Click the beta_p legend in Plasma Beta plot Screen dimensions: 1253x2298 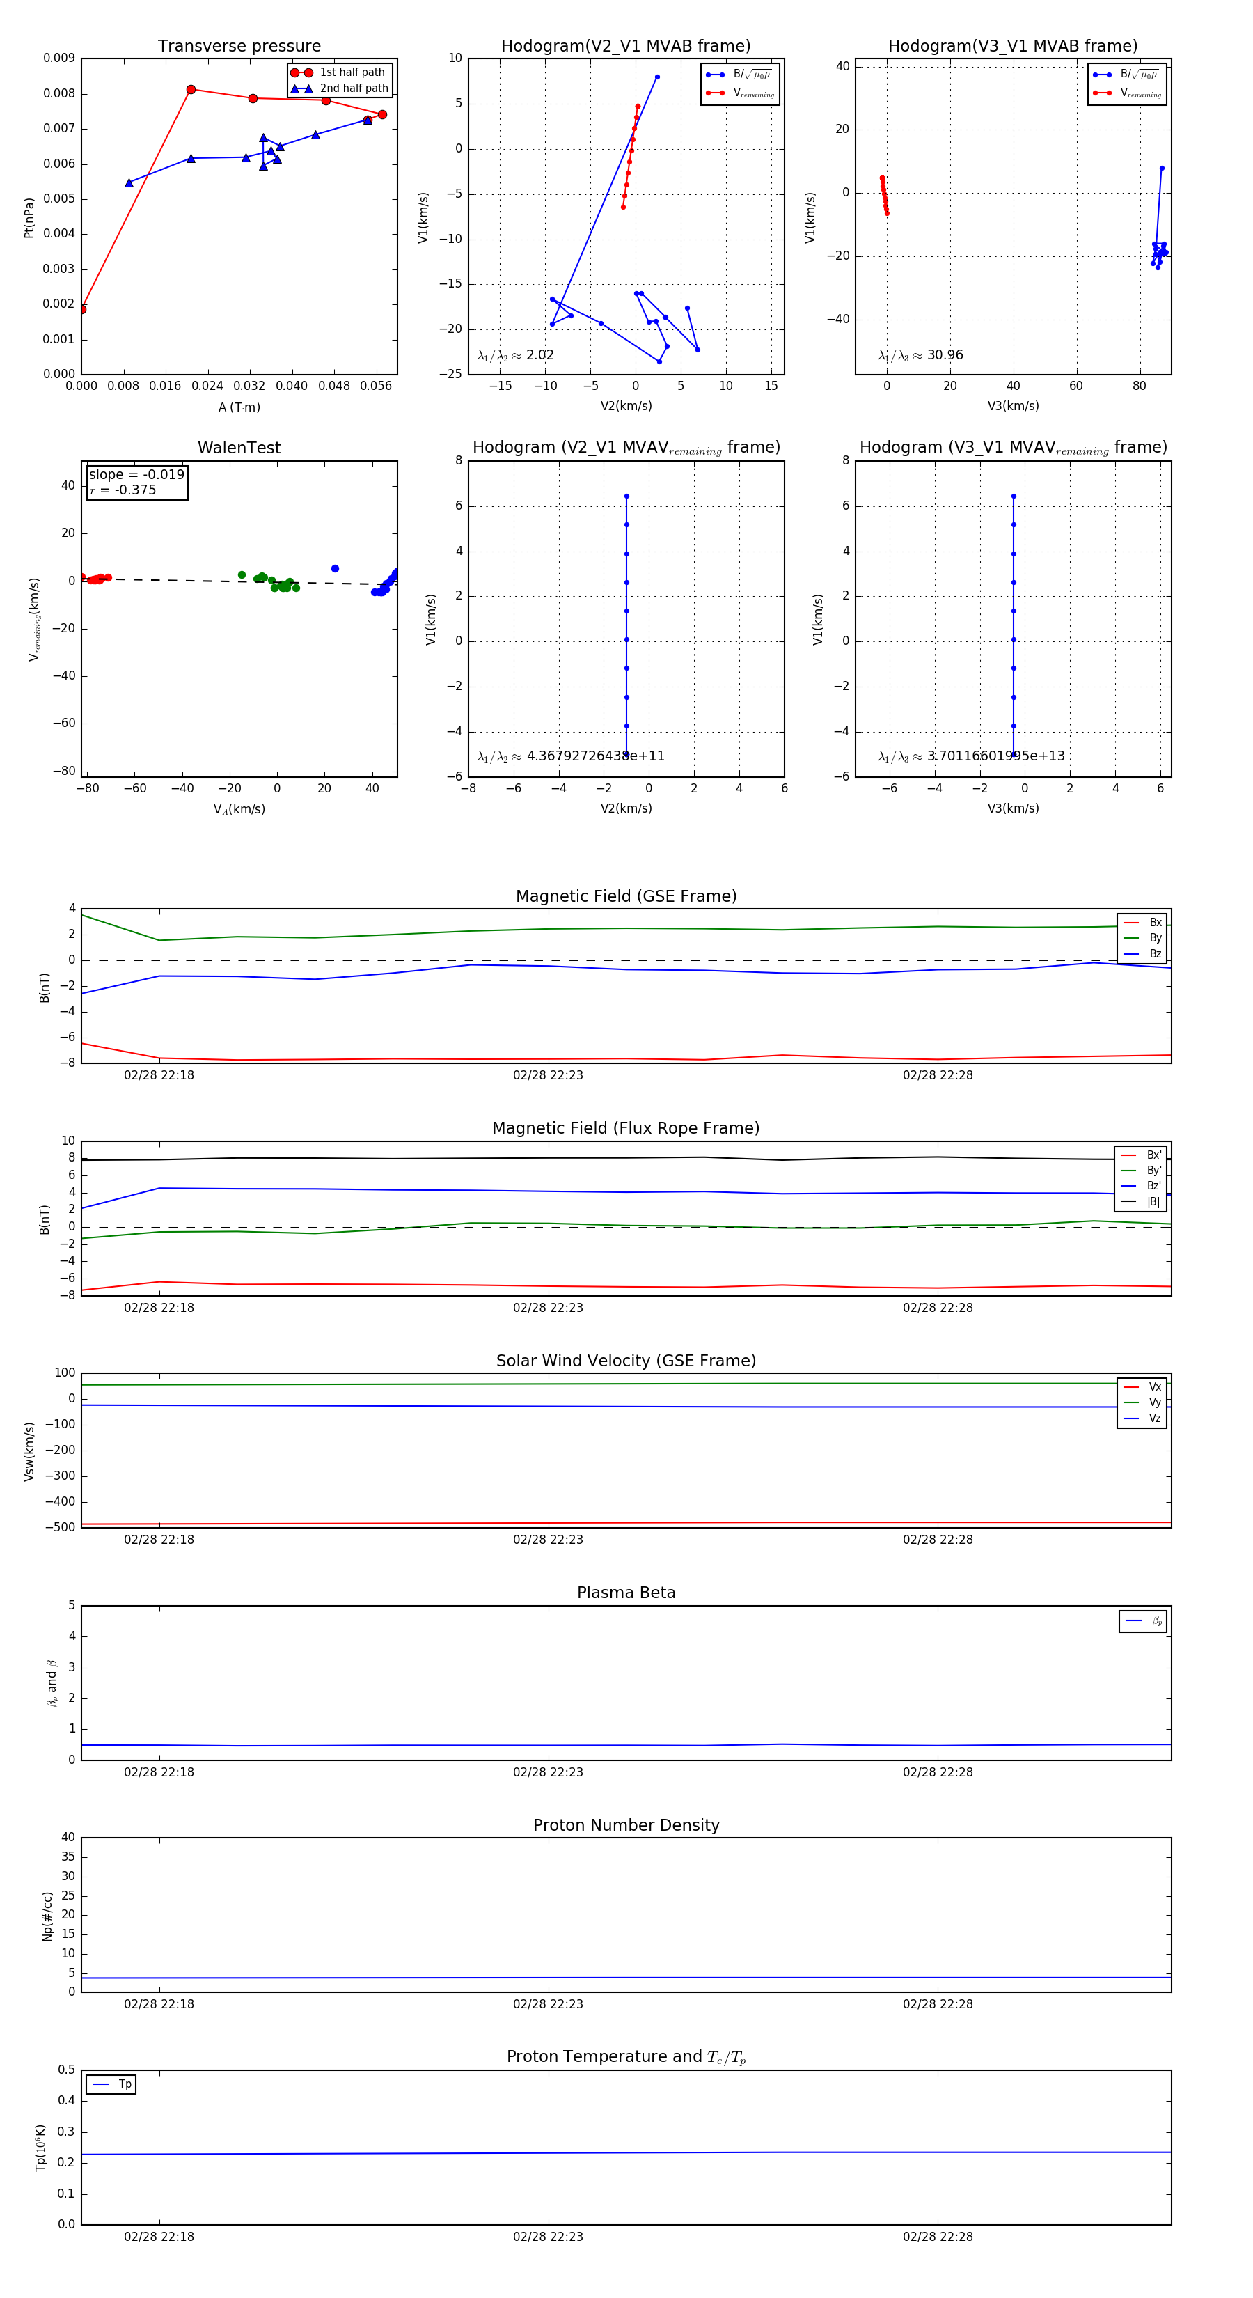[x=1143, y=1621]
